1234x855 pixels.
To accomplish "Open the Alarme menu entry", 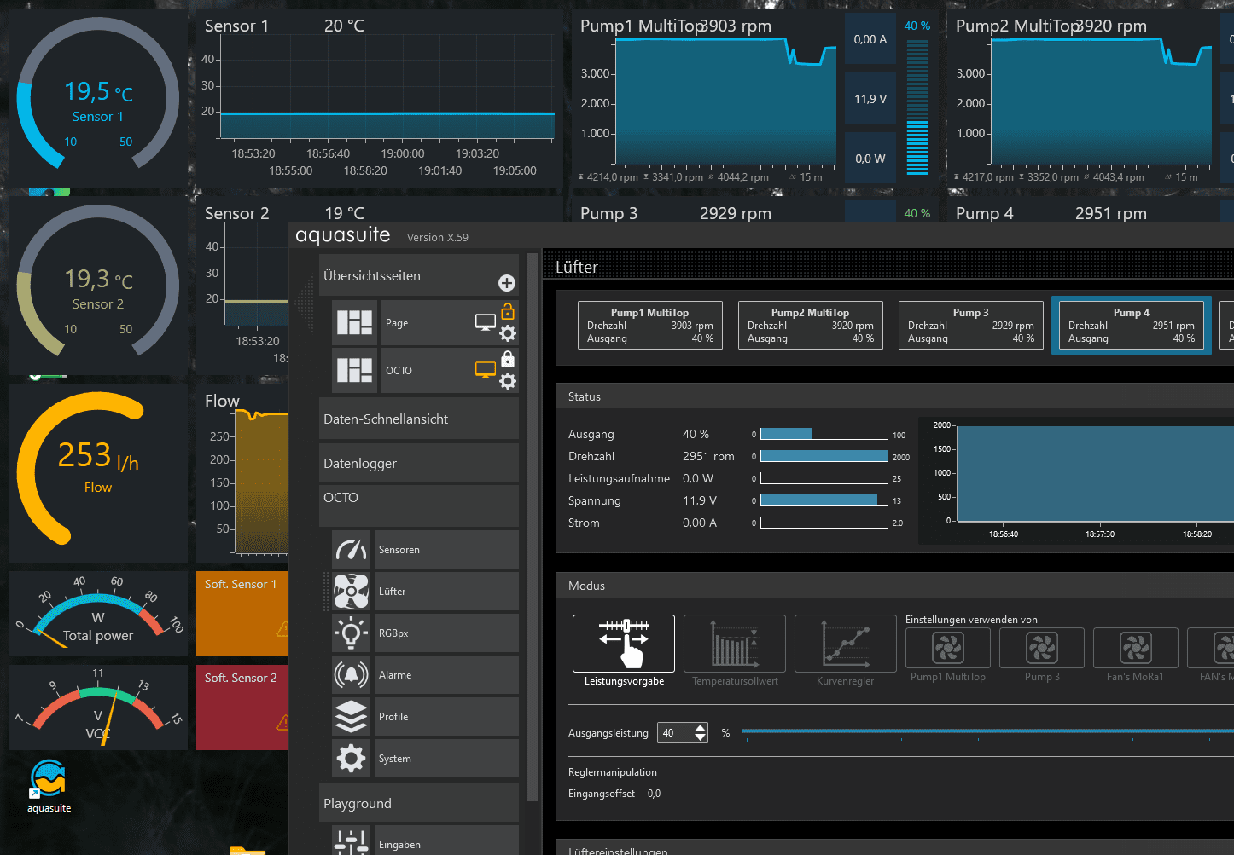I will [446, 675].
